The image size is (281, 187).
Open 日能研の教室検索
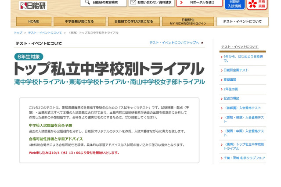[x=104, y=3]
